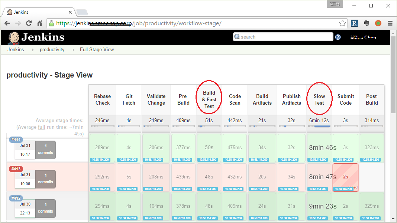The height and width of the screenshot is (223, 397).
Task: Click average time 6min 12s
Action: [319, 120]
